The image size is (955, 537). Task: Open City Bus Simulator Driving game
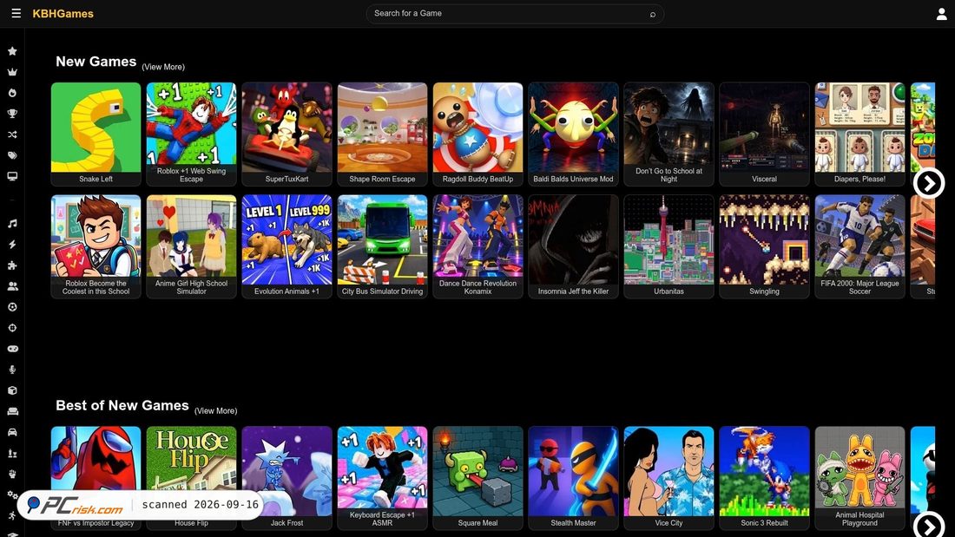point(383,246)
